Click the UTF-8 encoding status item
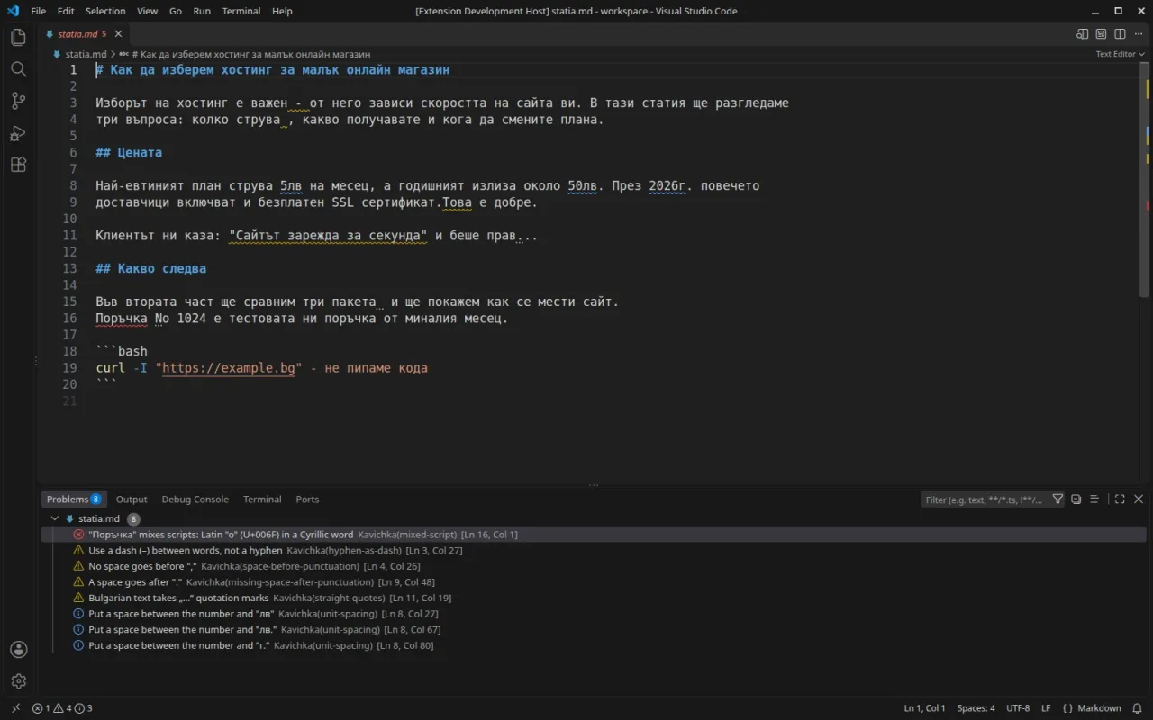 pyautogui.click(x=1018, y=708)
